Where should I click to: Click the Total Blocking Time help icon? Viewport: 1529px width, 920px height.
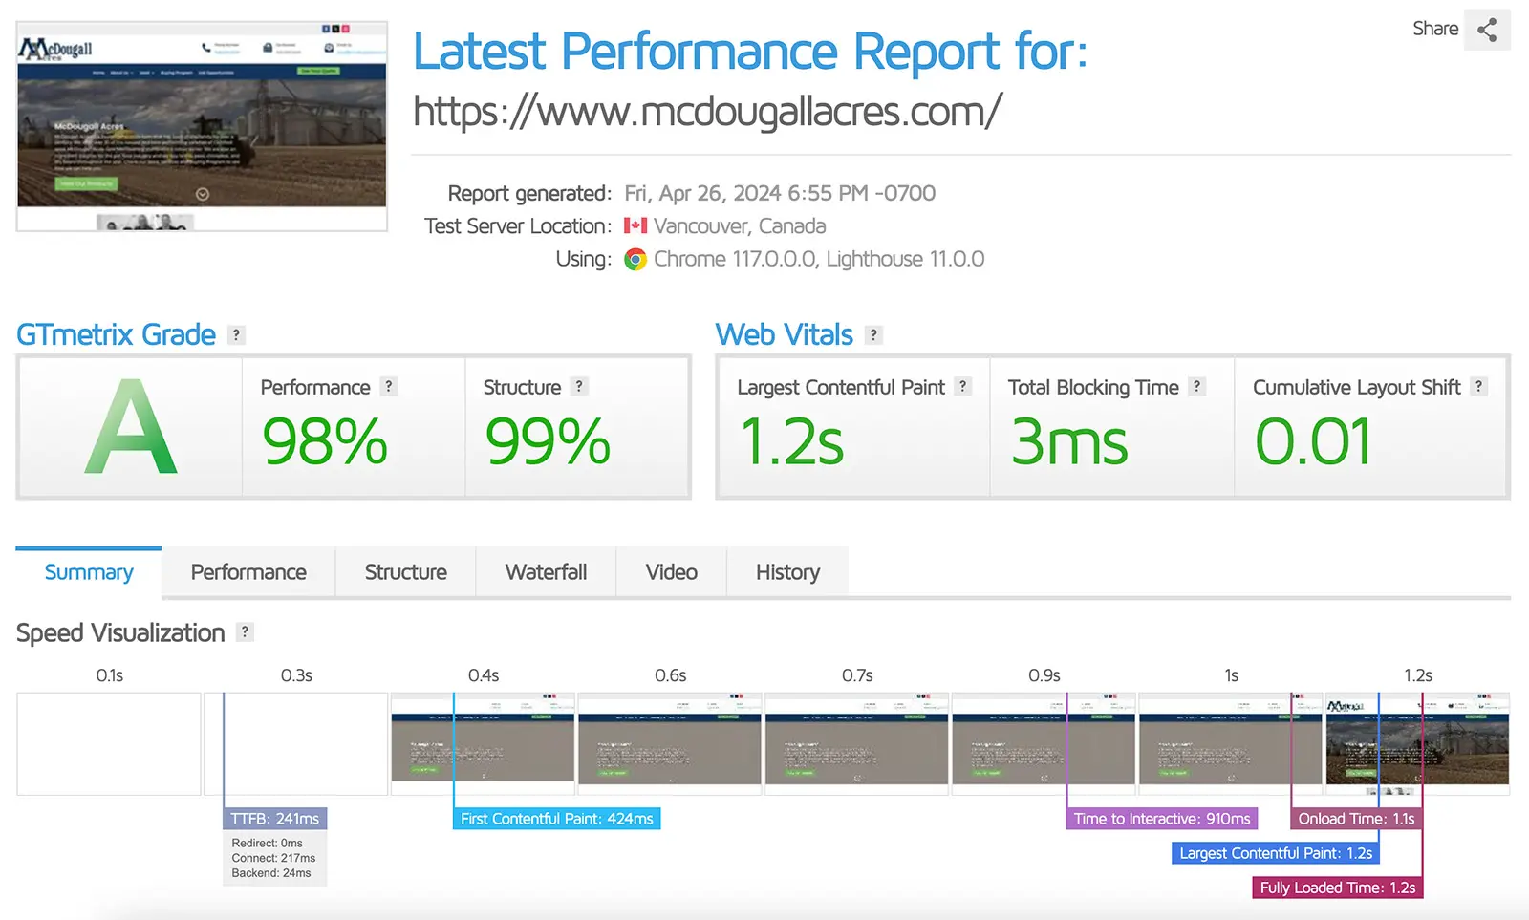point(1196,387)
